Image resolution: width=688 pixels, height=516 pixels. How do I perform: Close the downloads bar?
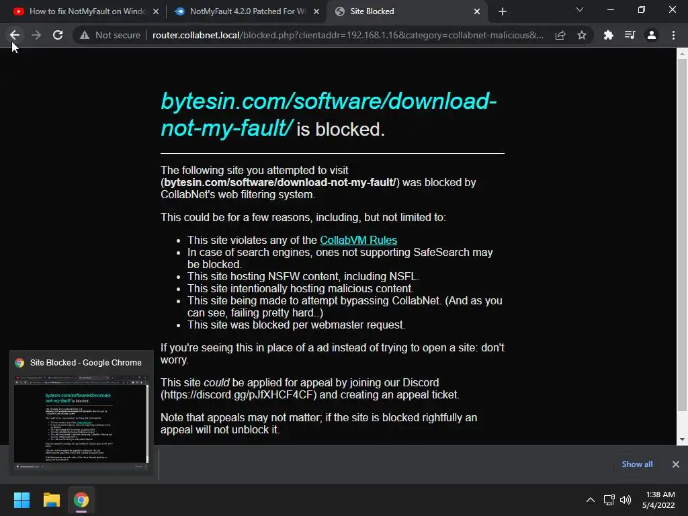pos(676,464)
